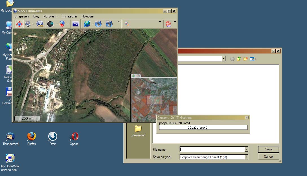
Task: Click the Save button
Action: (269, 149)
